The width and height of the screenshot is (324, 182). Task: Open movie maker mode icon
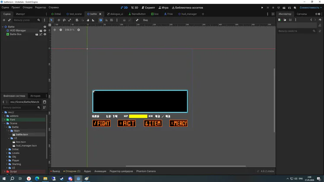pyautogui.click(x=295, y=8)
